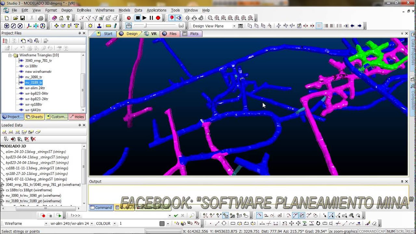Switch to the Design tab
The height and width of the screenshot is (234, 416).
(130, 33)
